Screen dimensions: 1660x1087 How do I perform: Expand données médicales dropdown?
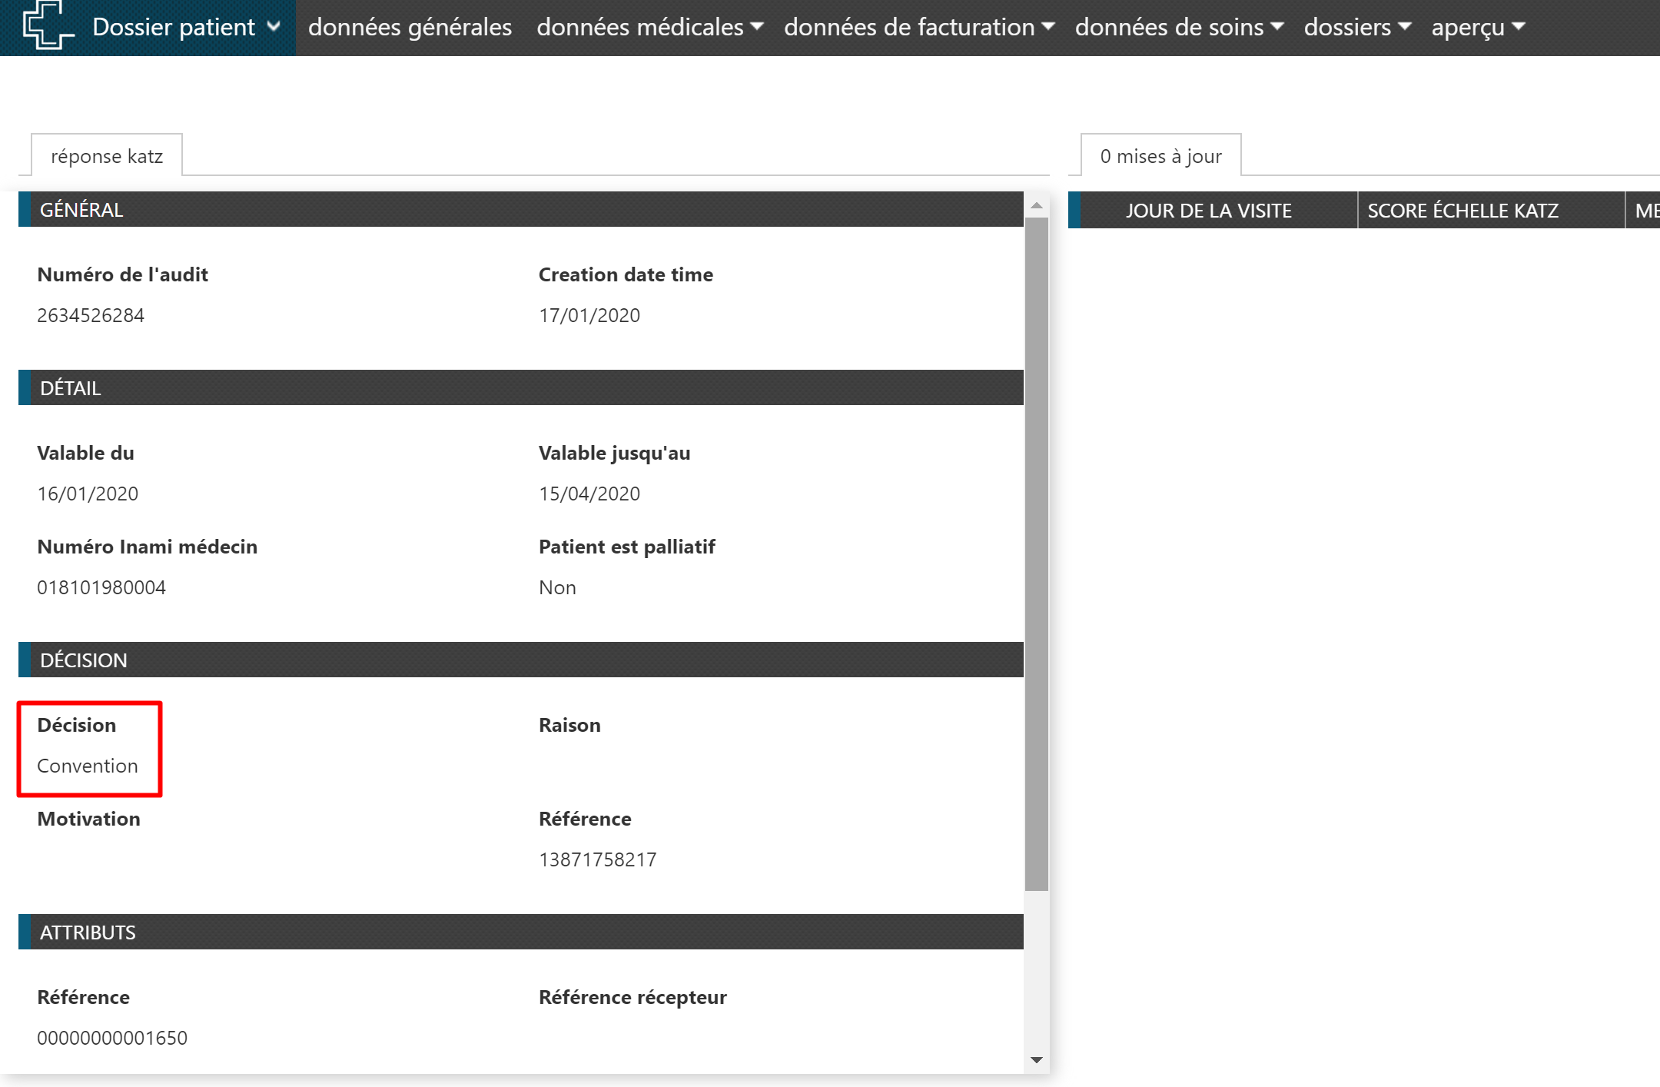tap(649, 28)
